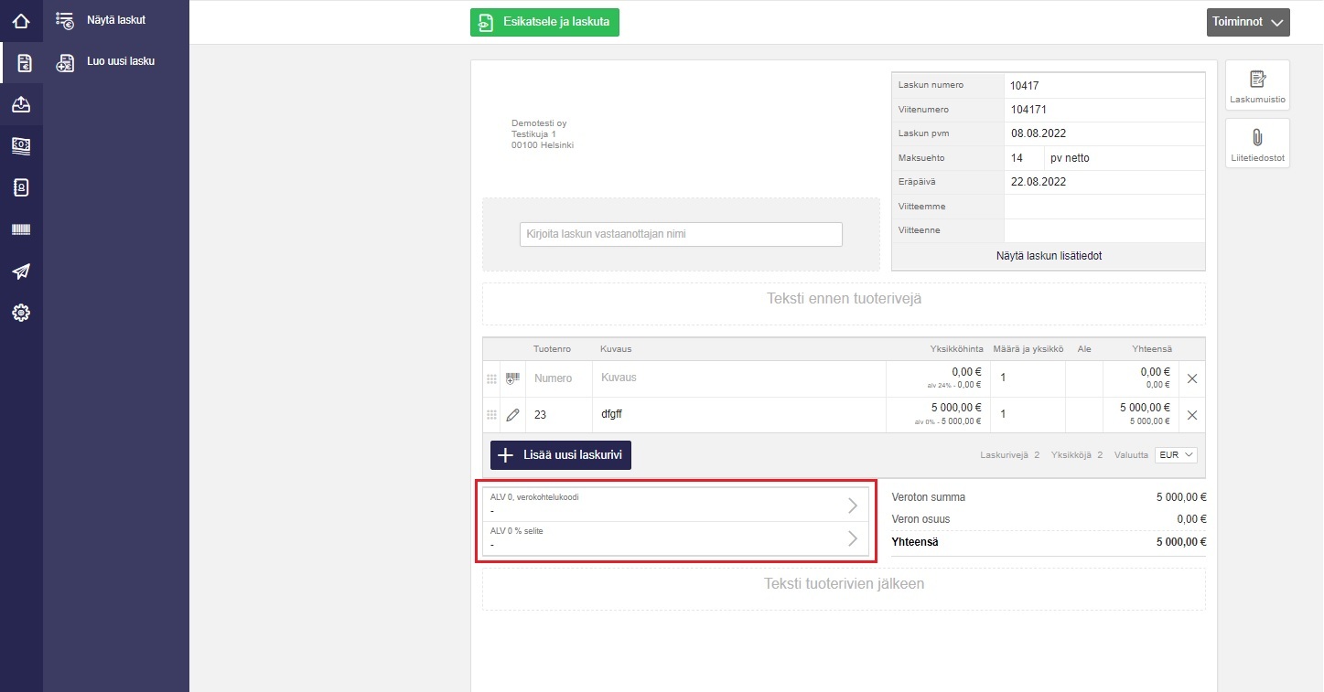Open the paper plane send icon
The height and width of the screenshot is (692, 1324).
[x=21, y=271]
